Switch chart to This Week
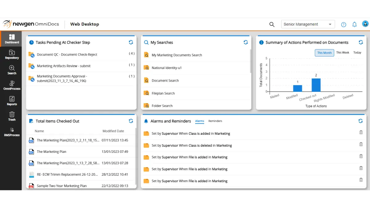The height and width of the screenshot is (208, 370). click(x=343, y=53)
